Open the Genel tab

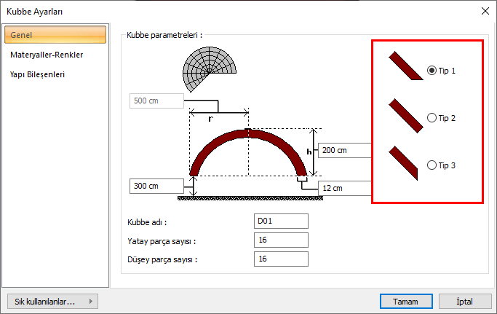pos(55,35)
